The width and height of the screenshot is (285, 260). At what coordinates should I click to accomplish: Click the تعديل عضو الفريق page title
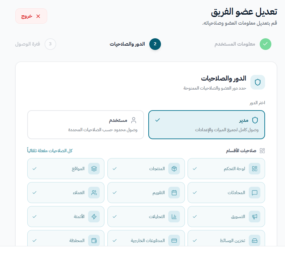pyautogui.click(x=244, y=12)
